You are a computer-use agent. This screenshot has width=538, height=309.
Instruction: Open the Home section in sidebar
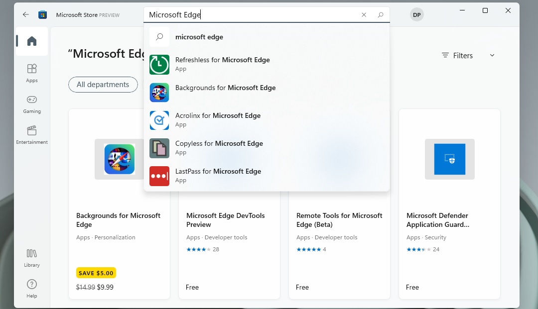[x=31, y=42]
